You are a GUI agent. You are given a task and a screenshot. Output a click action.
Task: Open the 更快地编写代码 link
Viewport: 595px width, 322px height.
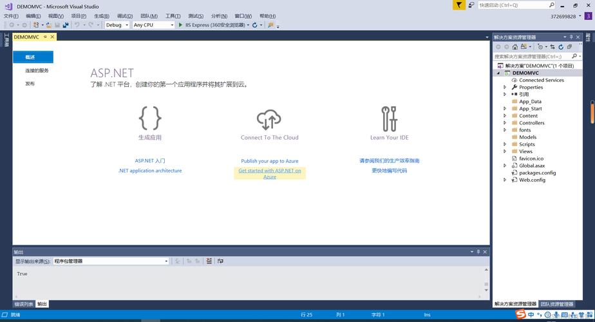pos(390,171)
